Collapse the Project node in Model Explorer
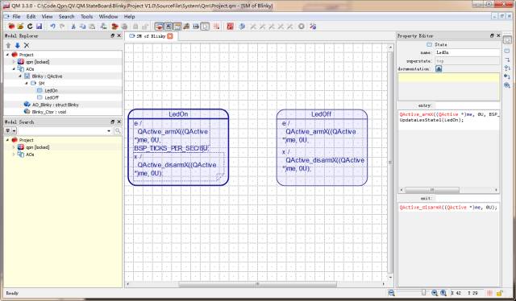 click(x=7, y=55)
